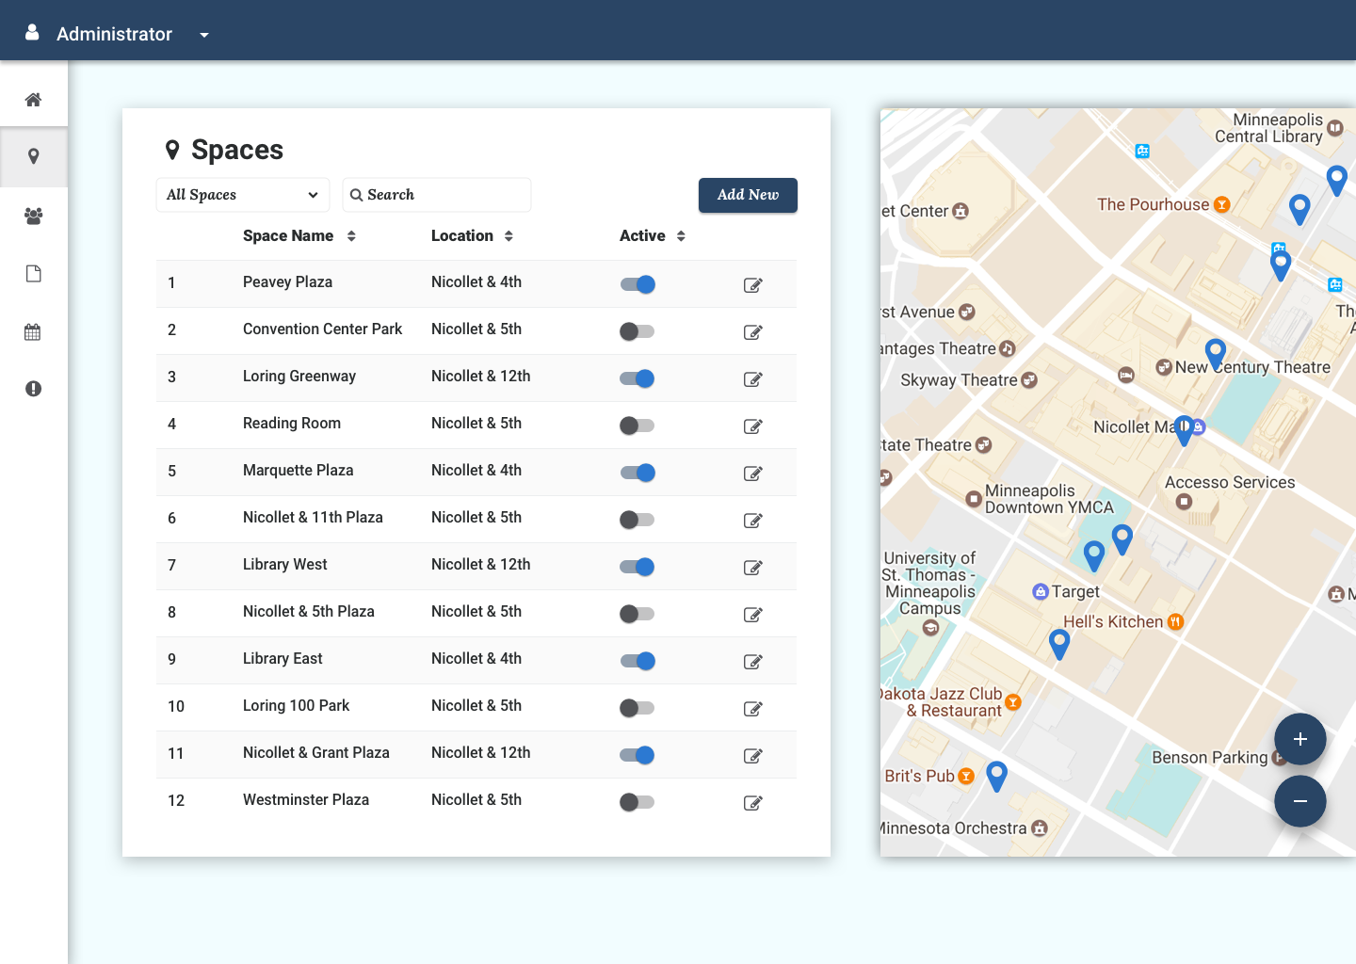This screenshot has width=1356, height=964.
Task: Edit the Library East row
Action: (x=752, y=662)
